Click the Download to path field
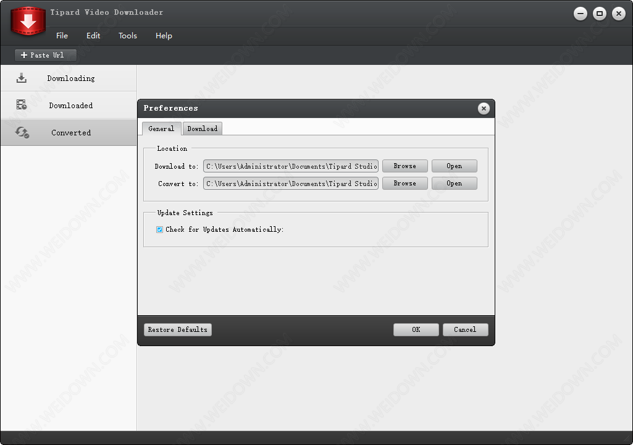The image size is (633, 445). [291, 166]
